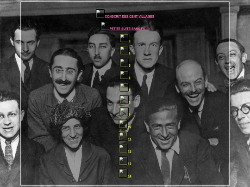Click the thumbnail icon next to number 9
The height and width of the screenshot is (187, 250).
pos(124,112)
